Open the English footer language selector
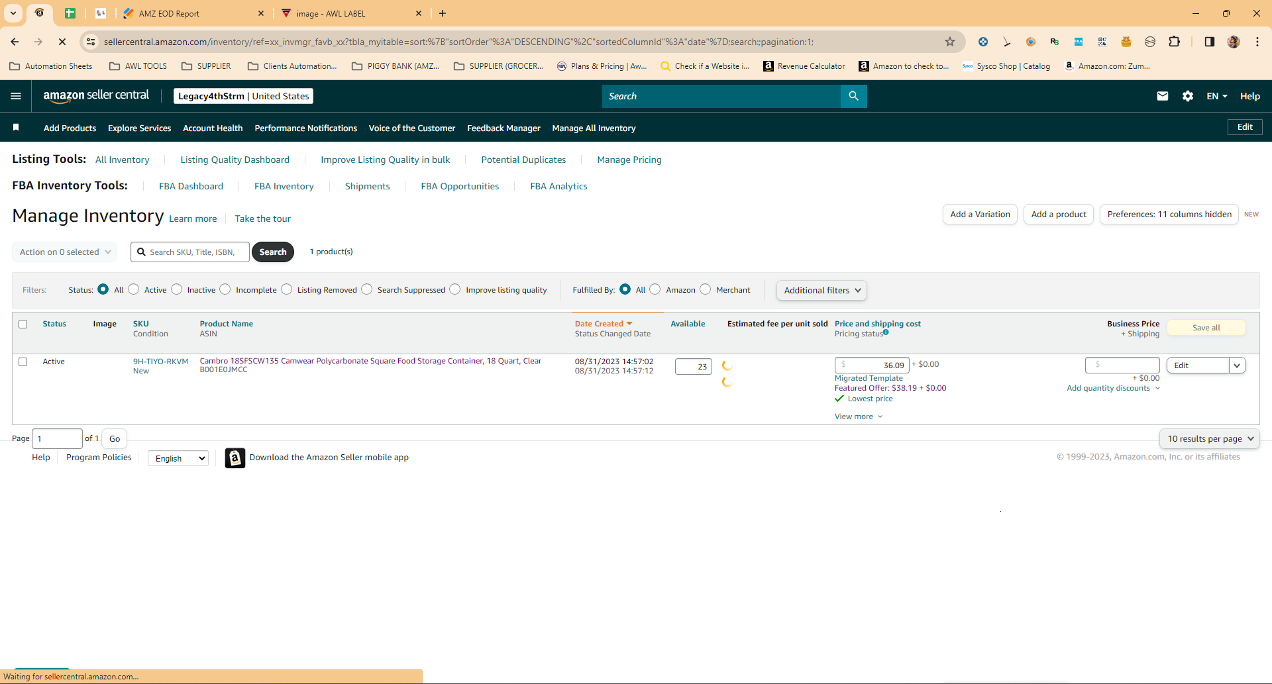 click(x=178, y=458)
